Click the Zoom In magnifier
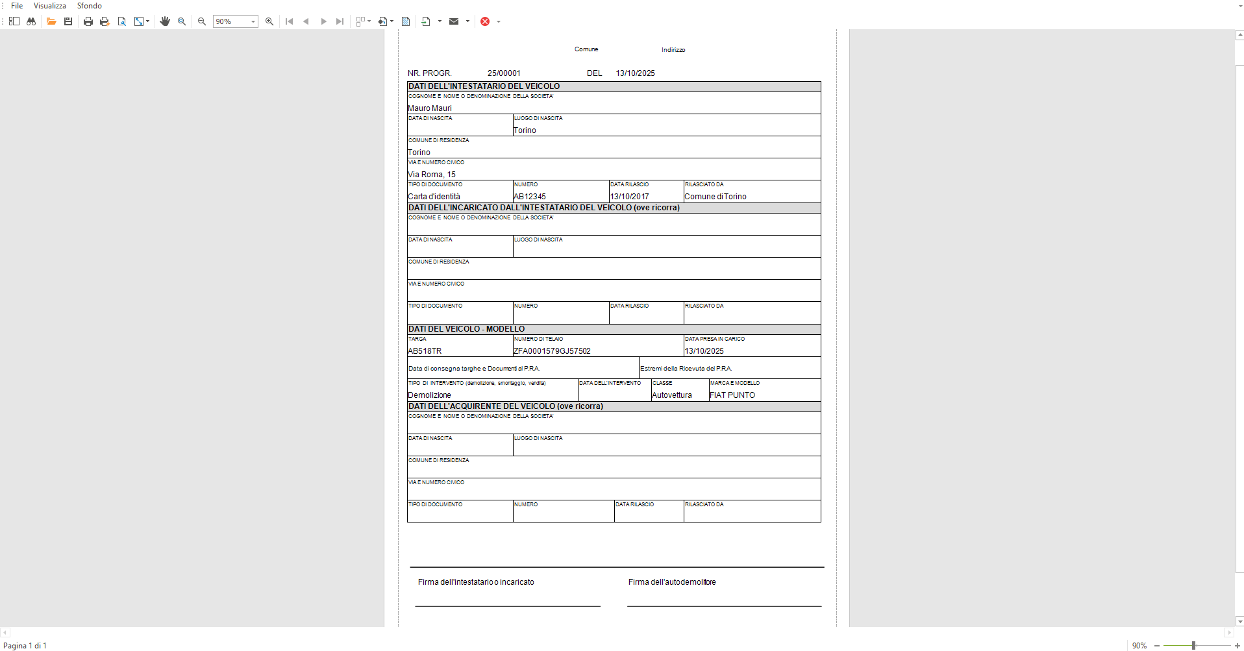The height and width of the screenshot is (651, 1244). (x=269, y=21)
